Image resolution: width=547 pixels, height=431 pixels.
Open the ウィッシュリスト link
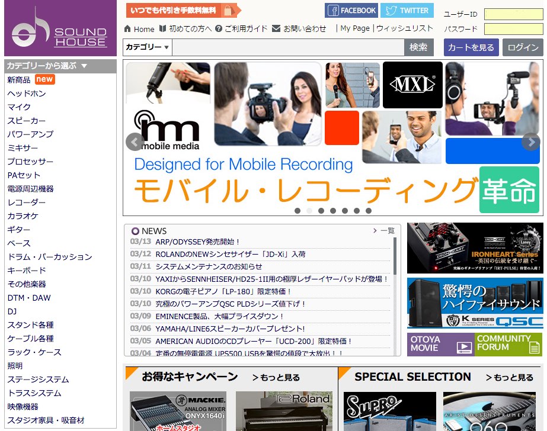(x=405, y=28)
